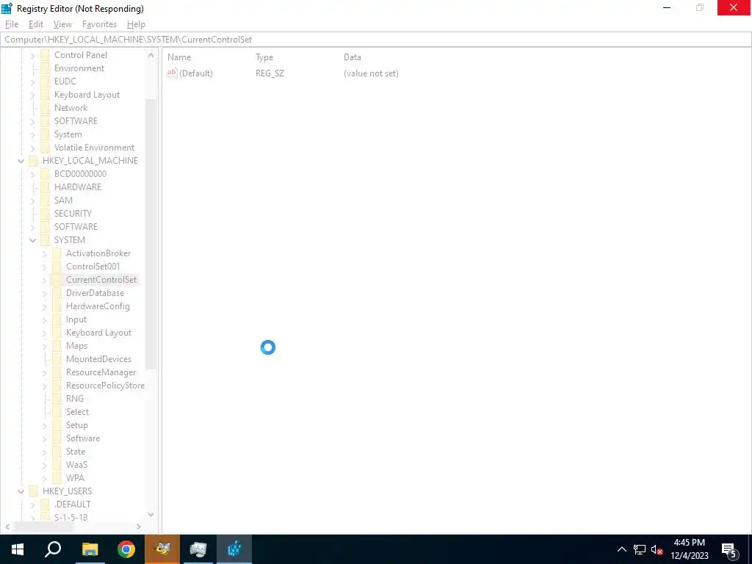Open the Help menu
This screenshot has width=752, height=564.
click(136, 24)
